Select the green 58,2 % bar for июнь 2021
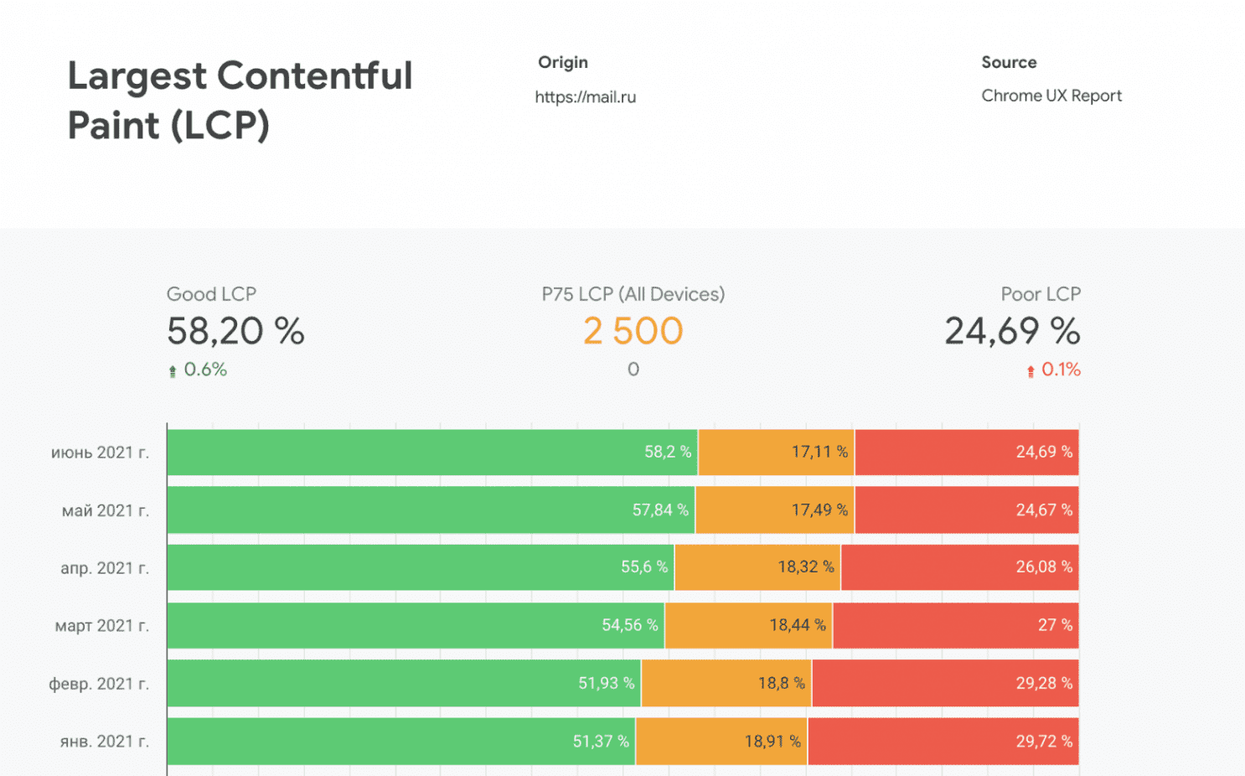 [431, 453]
